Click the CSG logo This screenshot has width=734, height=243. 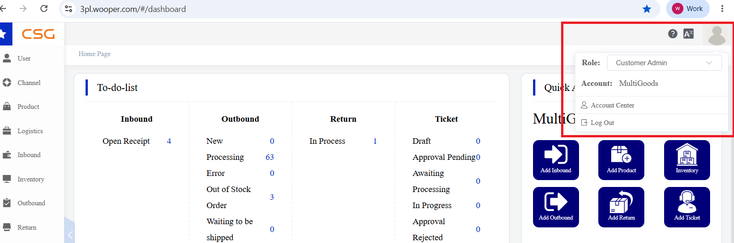38,34
